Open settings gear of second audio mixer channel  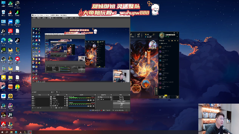(94, 106)
